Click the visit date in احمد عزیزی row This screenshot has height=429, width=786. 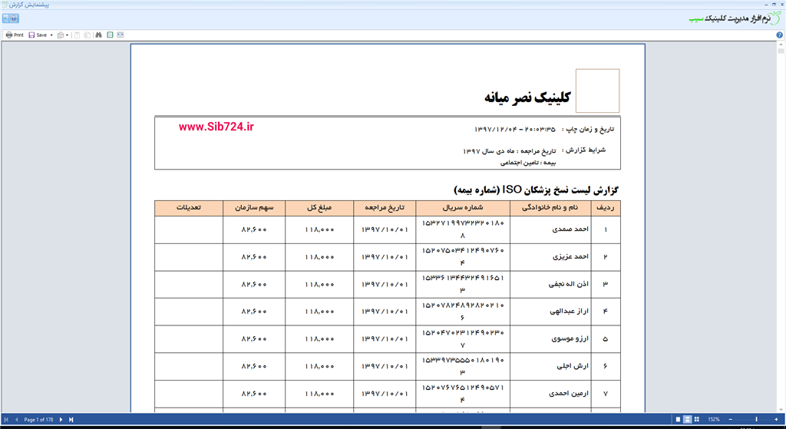coord(385,257)
